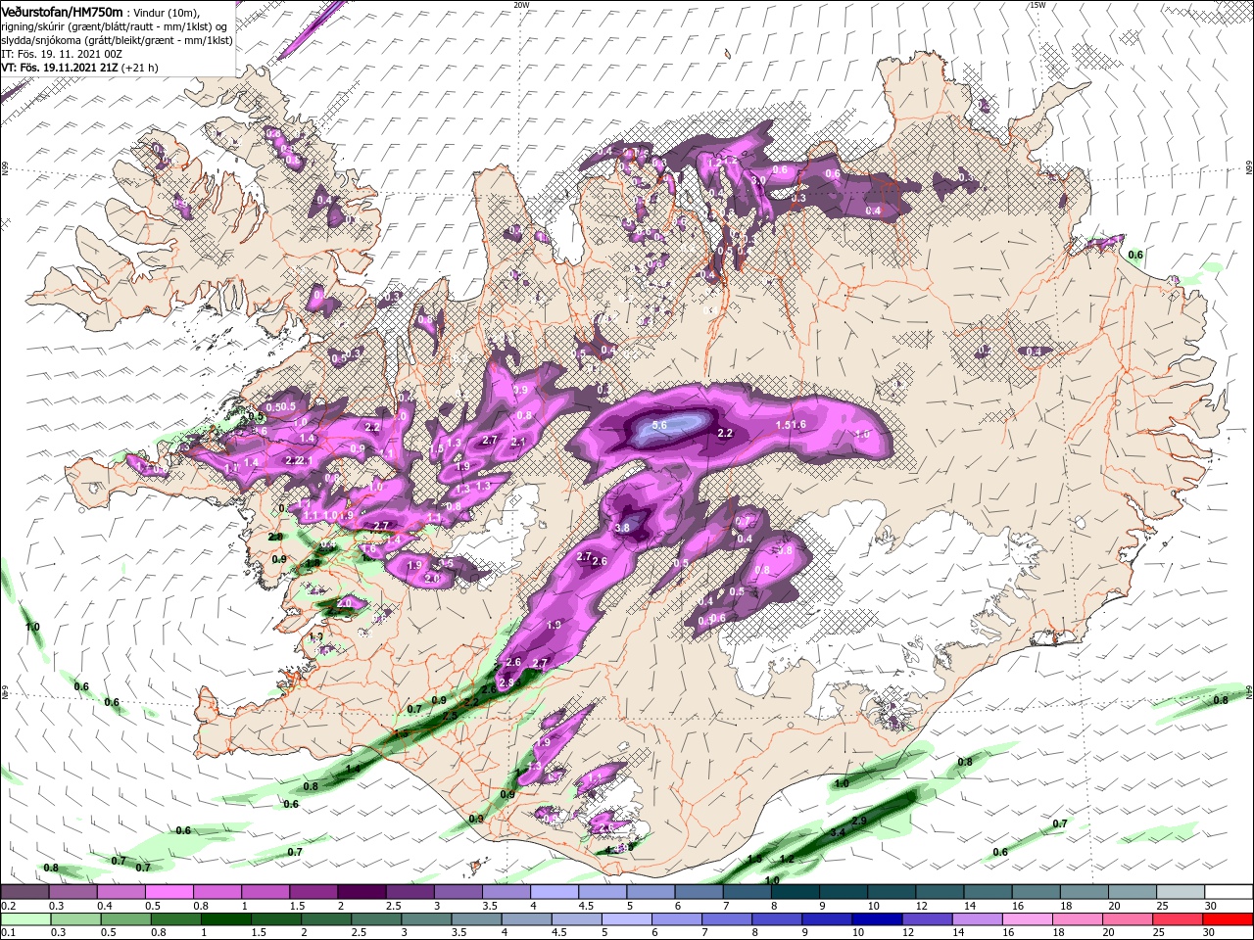Image resolution: width=1254 pixels, height=940 pixels.
Task: Click the 0.4 label on the snow scale
Action: [106, 906]
